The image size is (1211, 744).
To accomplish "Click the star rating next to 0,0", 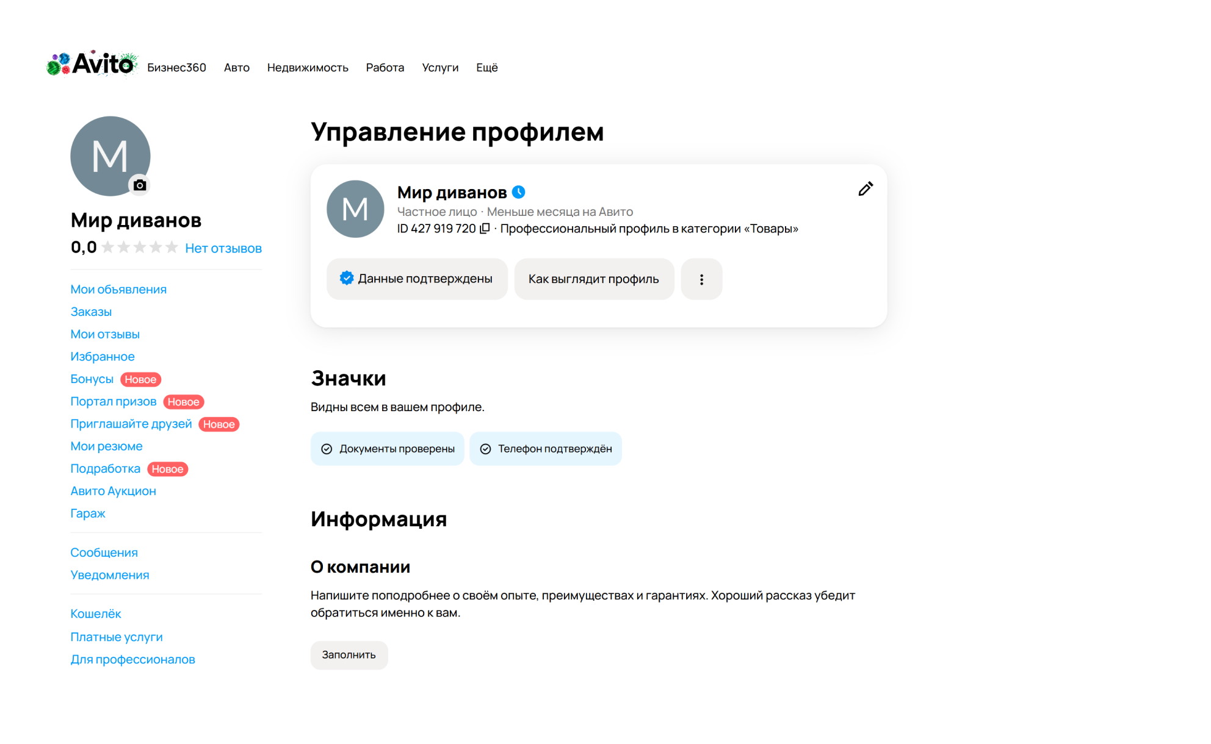I will point(139,247).
